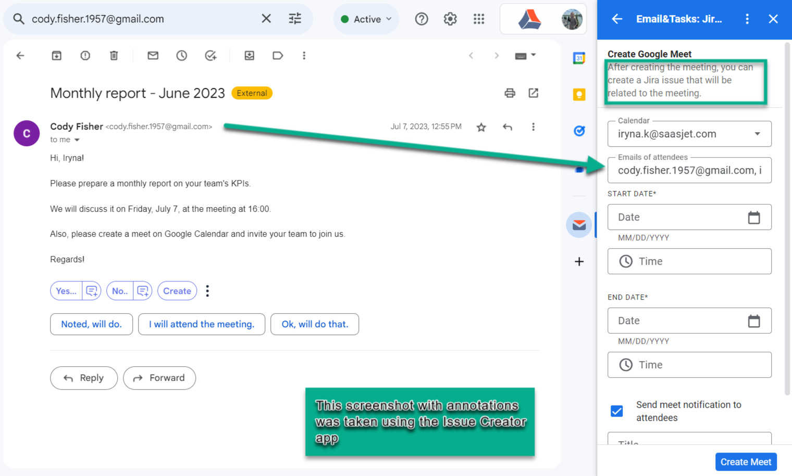Report spam with the exclamation icon
Viewport: 792px width, 476px height.
click(85, 56)
